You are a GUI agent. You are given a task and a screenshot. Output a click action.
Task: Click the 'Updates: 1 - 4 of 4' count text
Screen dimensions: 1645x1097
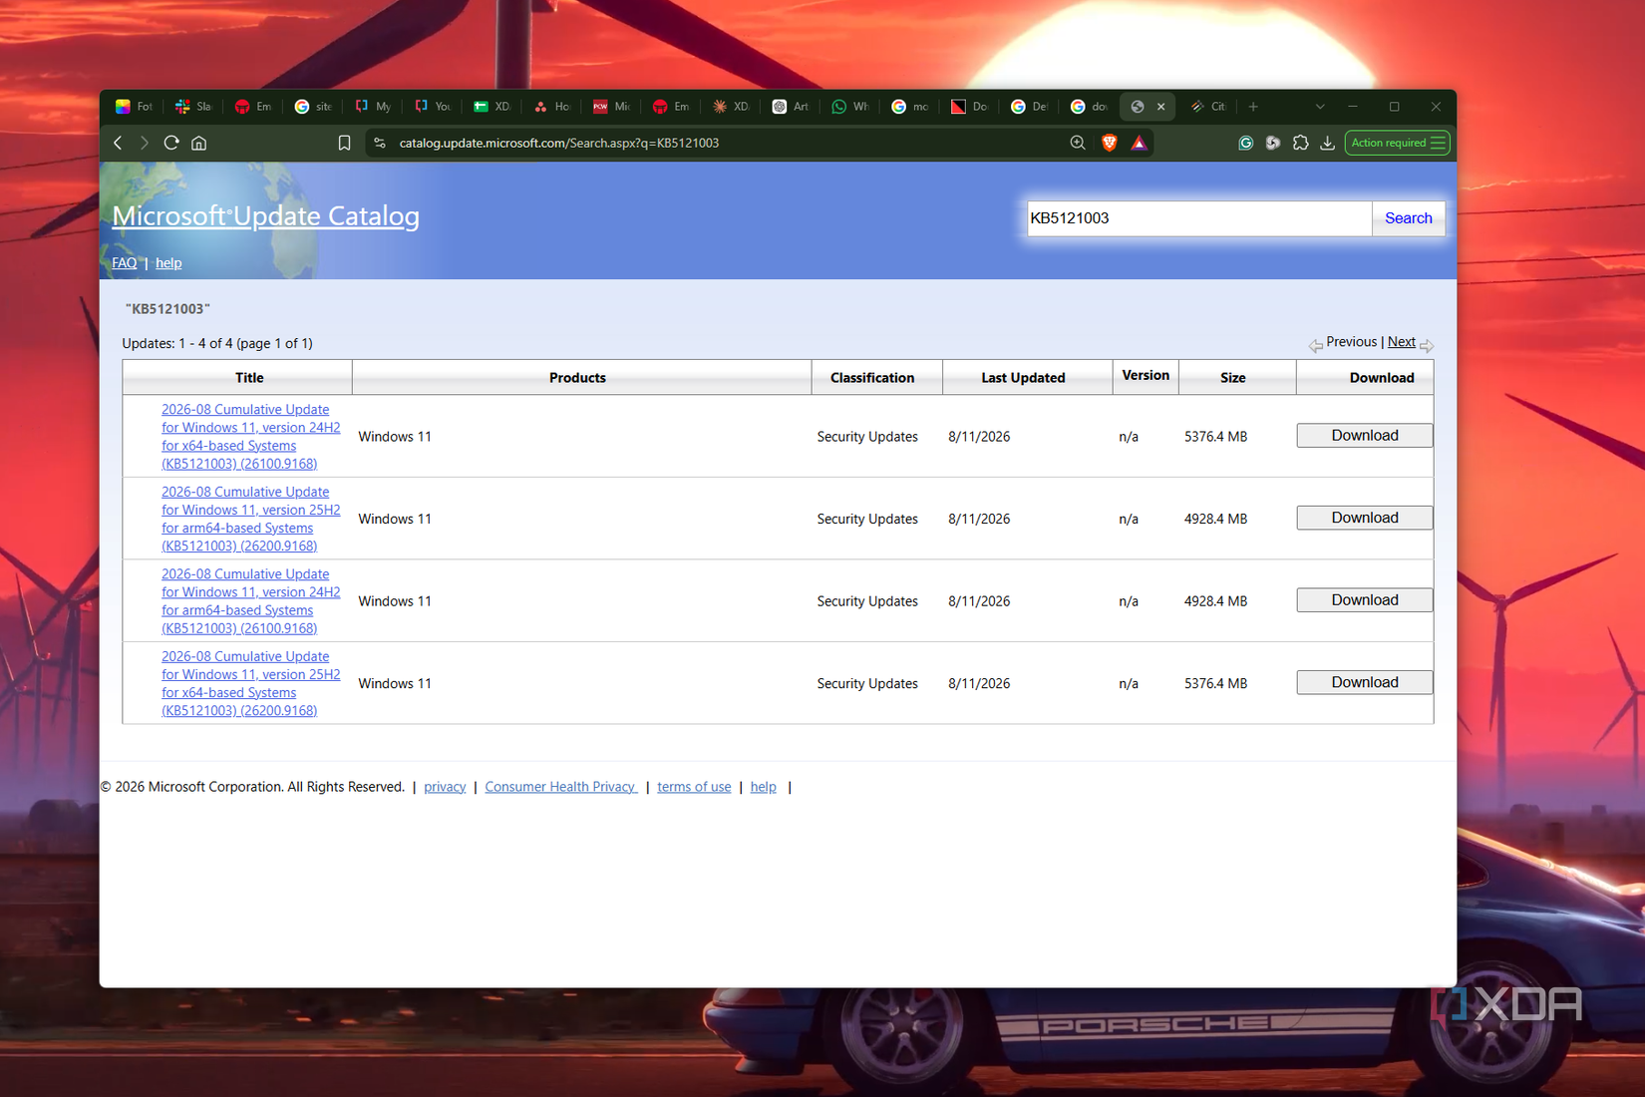click(x=217, y=343)
